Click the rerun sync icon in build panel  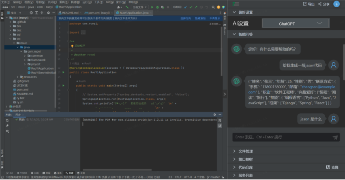coord(7,120)
